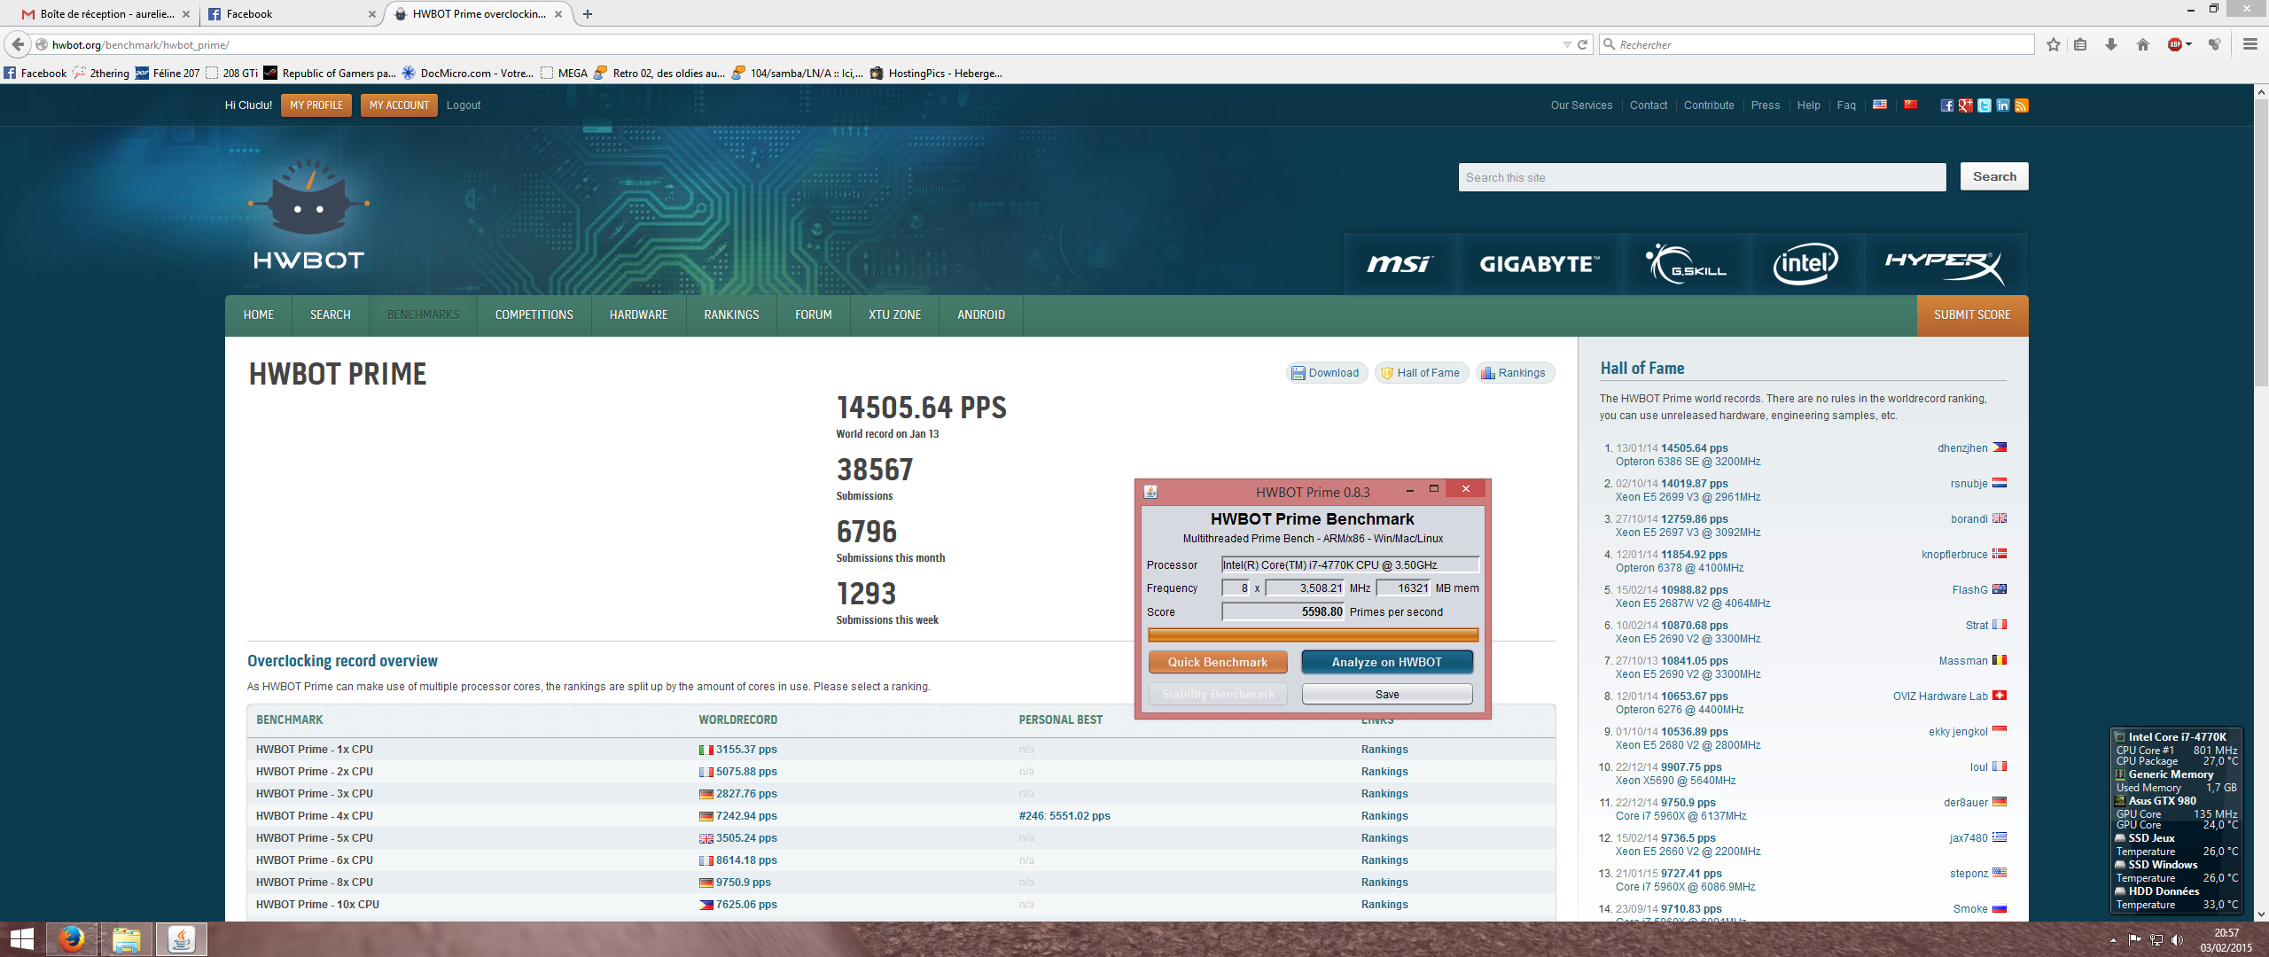The image size is (2269, 957).
Task: Open the Contribute header link
Action: (1709, 105)
